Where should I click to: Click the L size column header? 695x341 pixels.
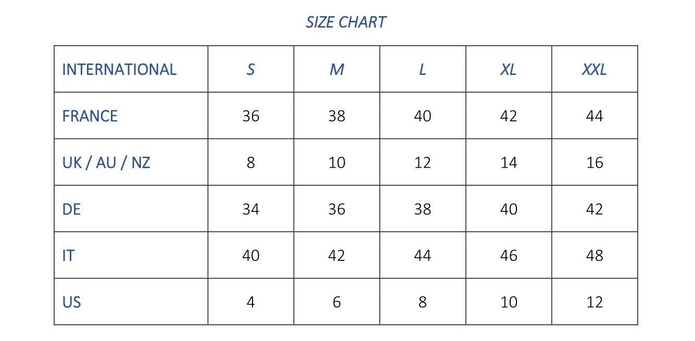423,69
